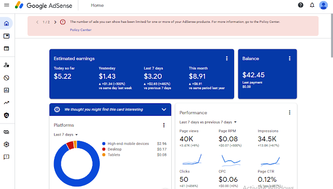Open Platforms card three-dot menu
This screenshot has width=333, height=189.
tap(164, 125)
